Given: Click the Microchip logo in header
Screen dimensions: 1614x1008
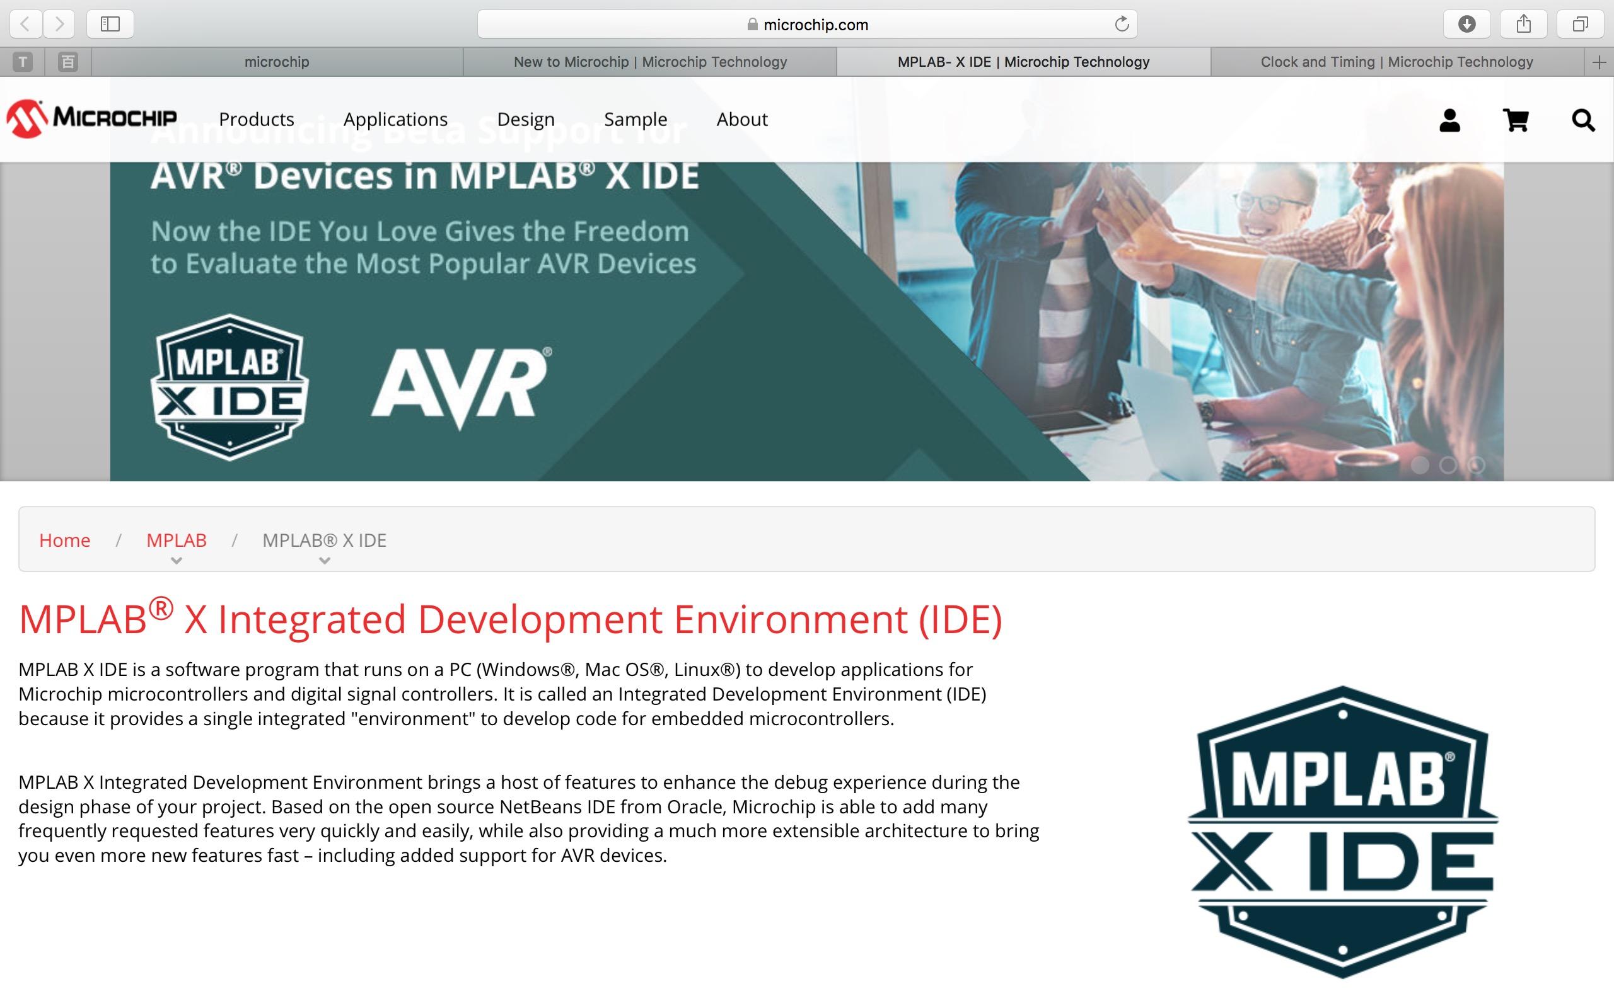Looking at the screenshot, I should (x=91, y=118).
